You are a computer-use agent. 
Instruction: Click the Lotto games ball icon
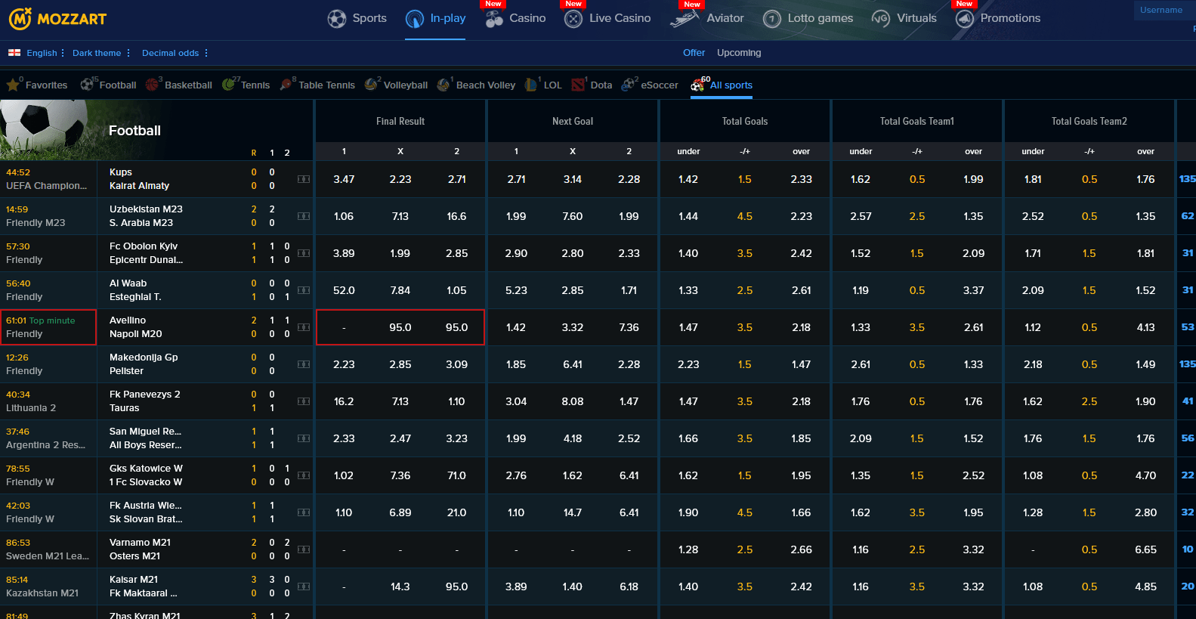[x=771, y=19]
